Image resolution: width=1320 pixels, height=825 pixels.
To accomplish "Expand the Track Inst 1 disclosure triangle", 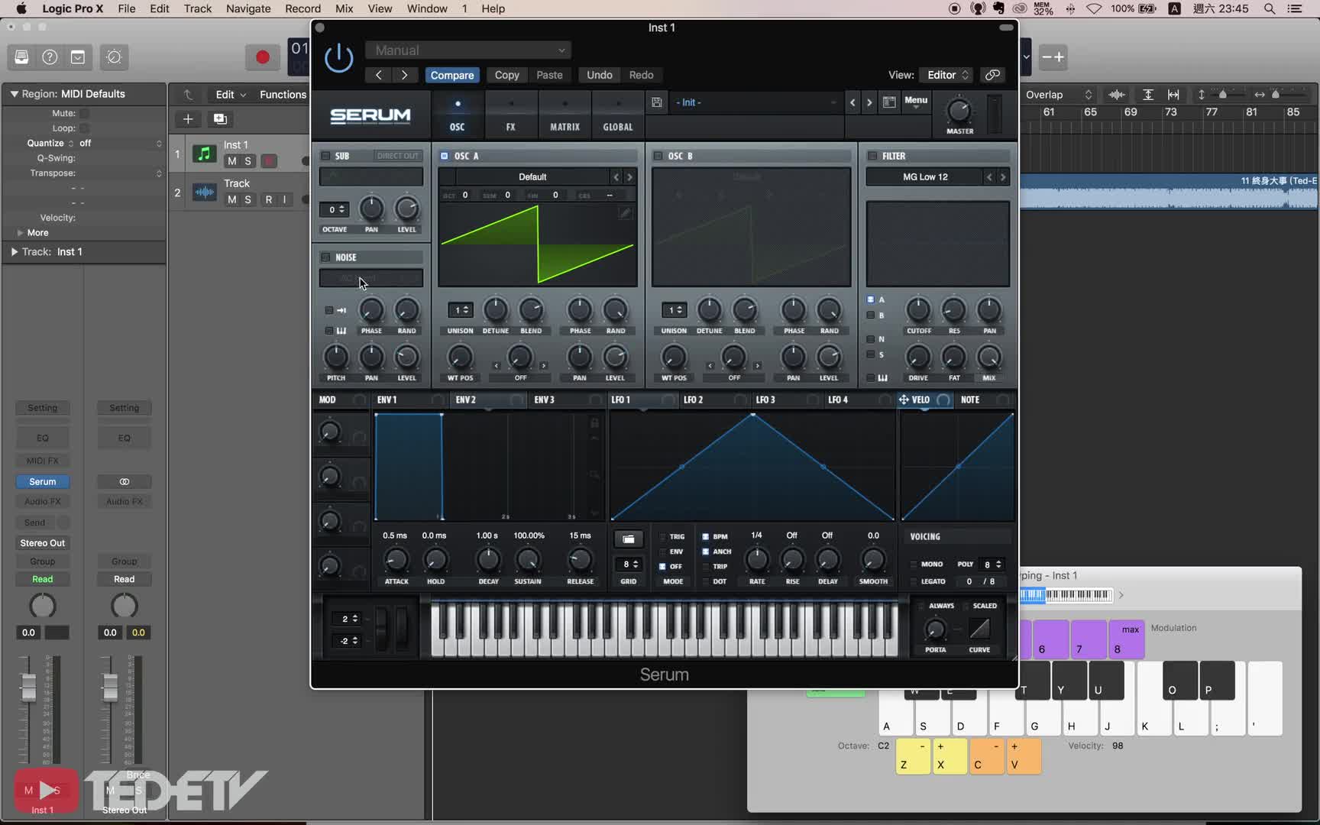I will [14, 251].
